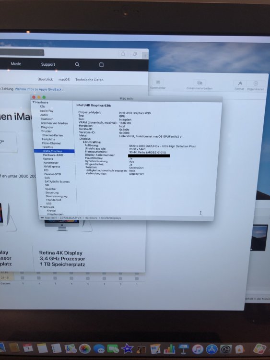The width and height of the screenshot is (270, 360).
Task: Show all tabs in Safari
Action: [135, 54]
